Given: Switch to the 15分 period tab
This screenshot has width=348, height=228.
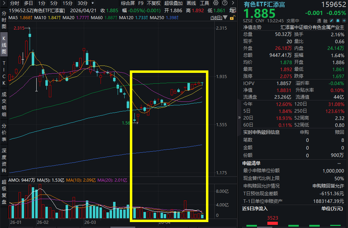Looking at the screenshot, I should click(68, 3).
